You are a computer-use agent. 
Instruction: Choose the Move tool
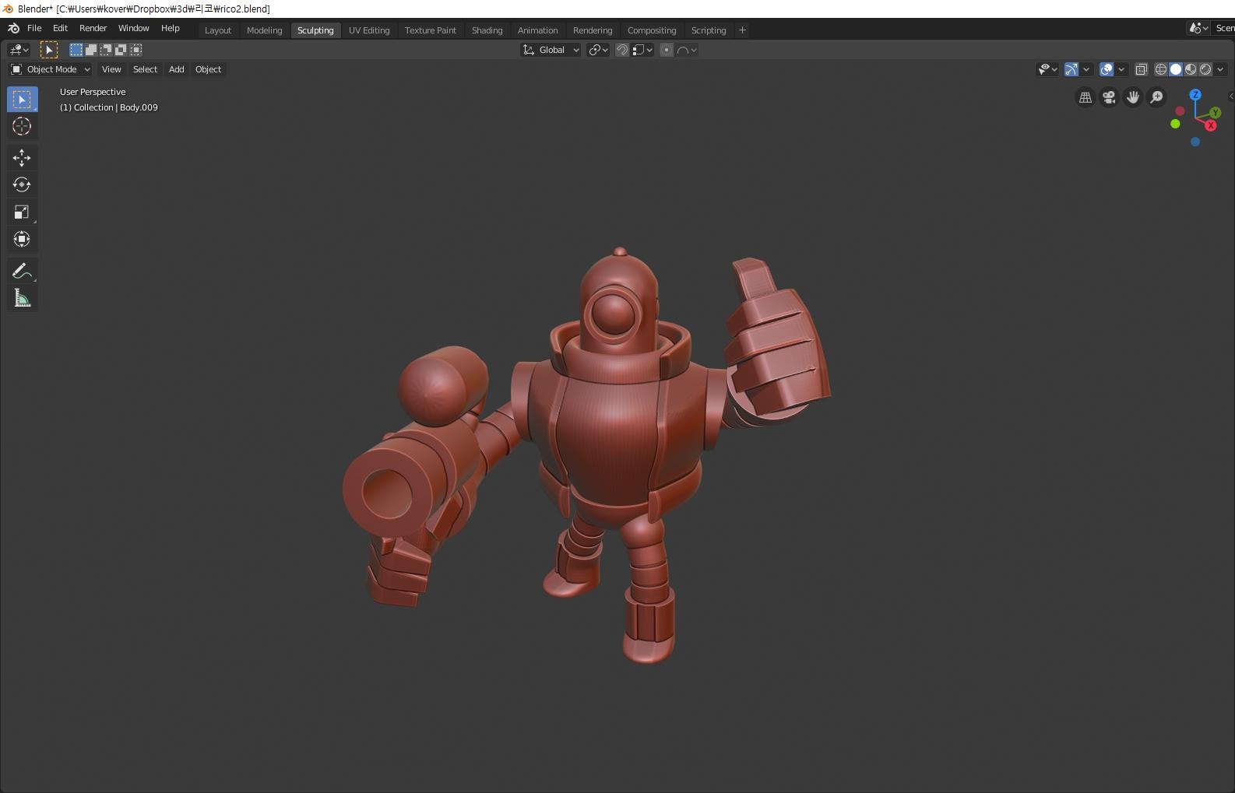22,158
